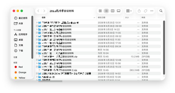175x93 pixels.
Task: Click ZIP归档 in the 13.2 MB row
Action: 146,57
